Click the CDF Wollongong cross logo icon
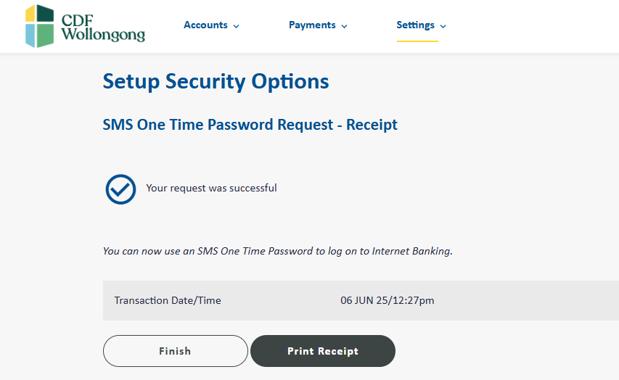 click(x=39, y=26)
